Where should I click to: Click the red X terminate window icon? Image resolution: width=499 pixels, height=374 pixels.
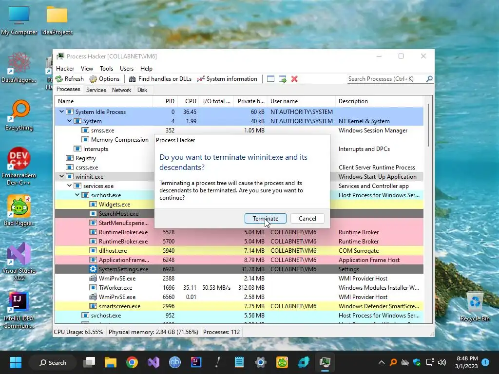[x=294, y=79]
